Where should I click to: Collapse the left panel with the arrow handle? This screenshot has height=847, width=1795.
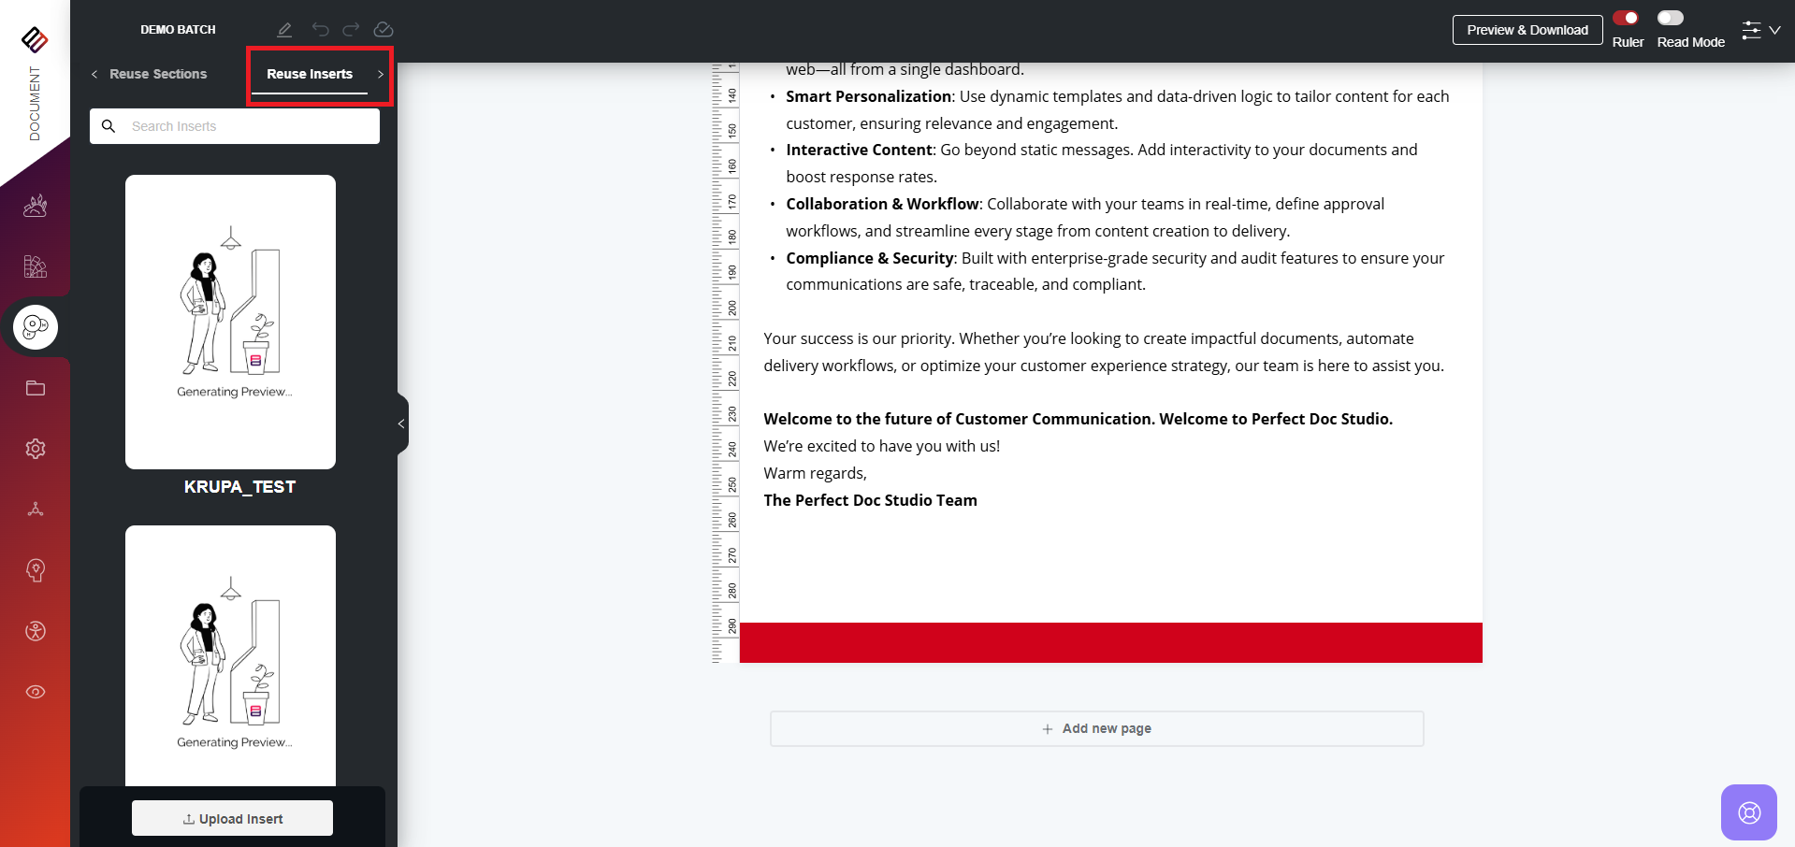pyautogui.click(x=401, y=423)
